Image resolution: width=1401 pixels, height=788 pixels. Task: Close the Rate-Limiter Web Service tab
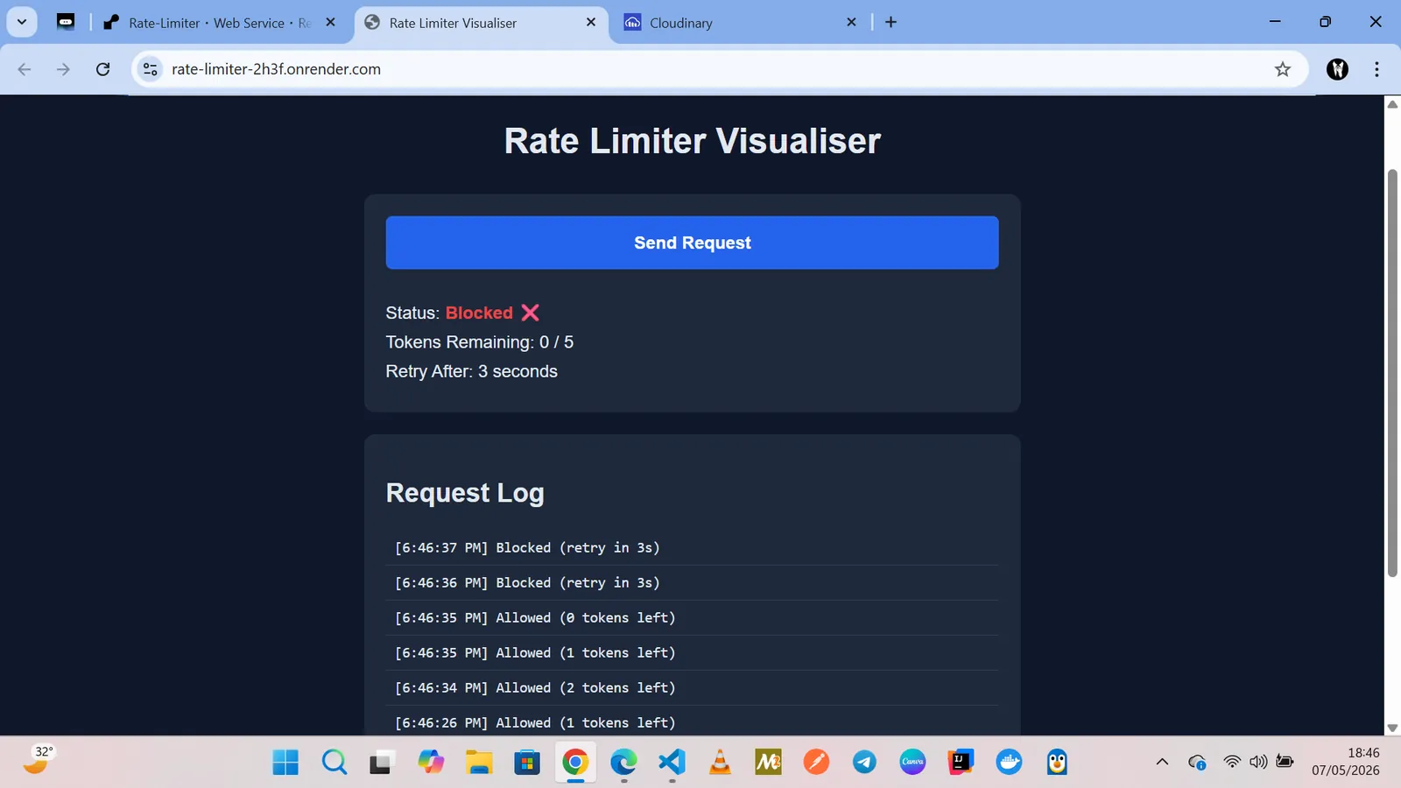(330, 23)
